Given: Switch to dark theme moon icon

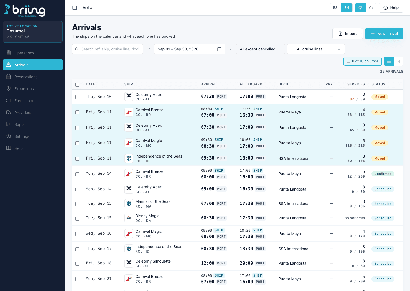Looking at the screenshot, I should [x=371, y=8].
